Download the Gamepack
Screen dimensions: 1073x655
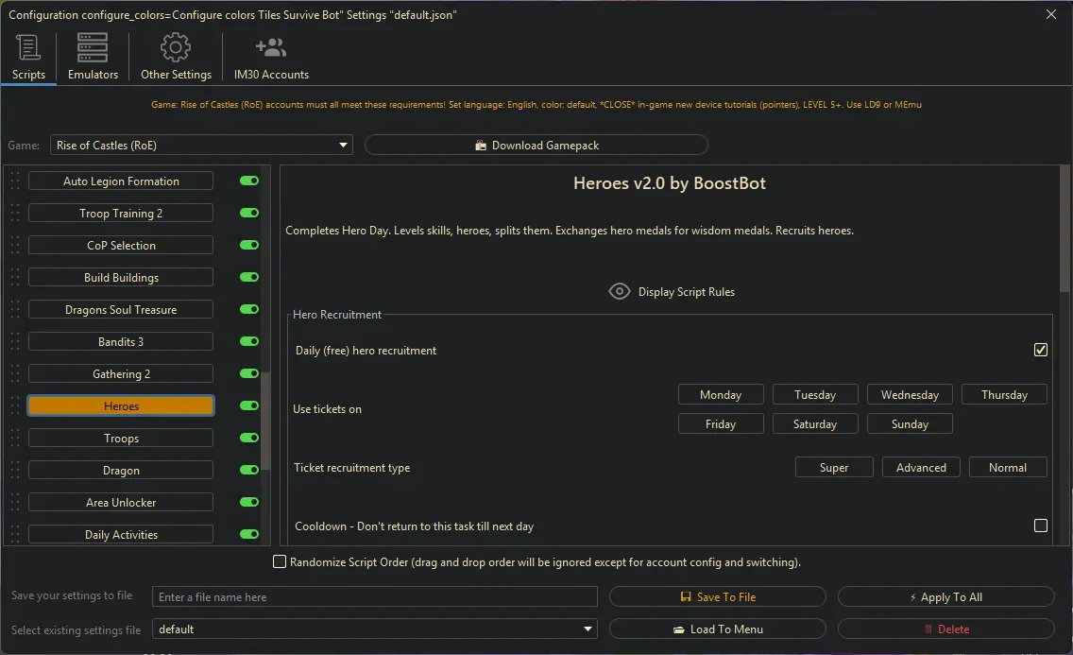536,146
